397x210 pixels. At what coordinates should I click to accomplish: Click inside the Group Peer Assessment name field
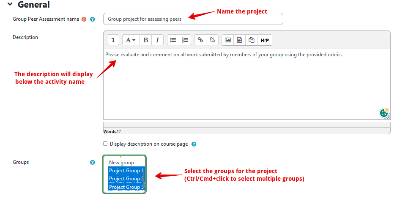pos(193,19)
